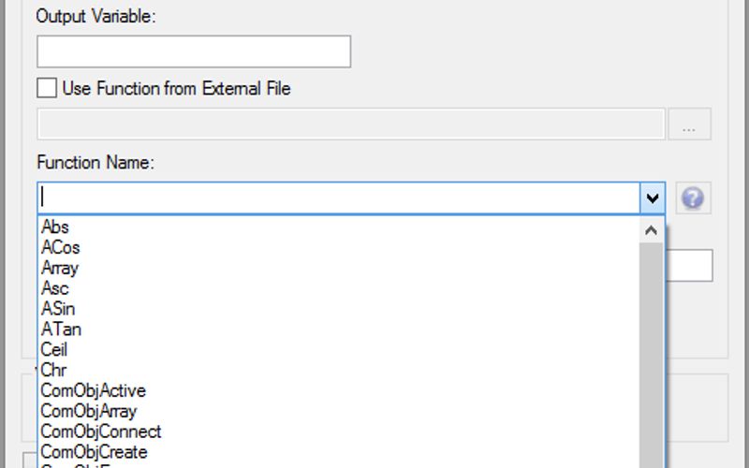Collapse the Function Name dropdown arrow
Viewport: 749px width, 468px height.
pos(653,198)
